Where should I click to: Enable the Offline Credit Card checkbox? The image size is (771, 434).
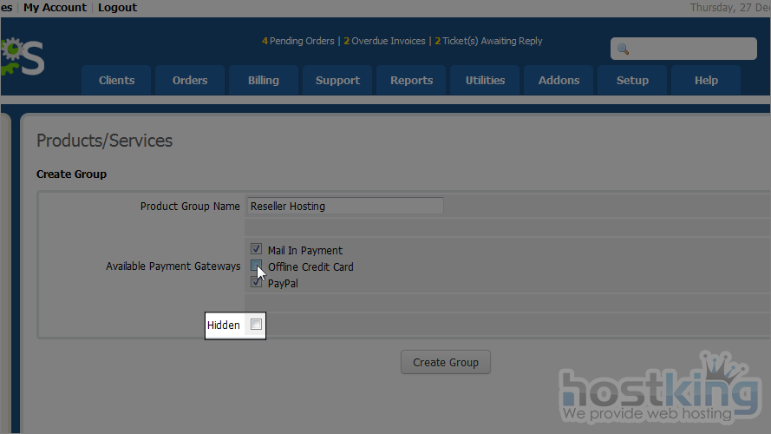(256, 266)
